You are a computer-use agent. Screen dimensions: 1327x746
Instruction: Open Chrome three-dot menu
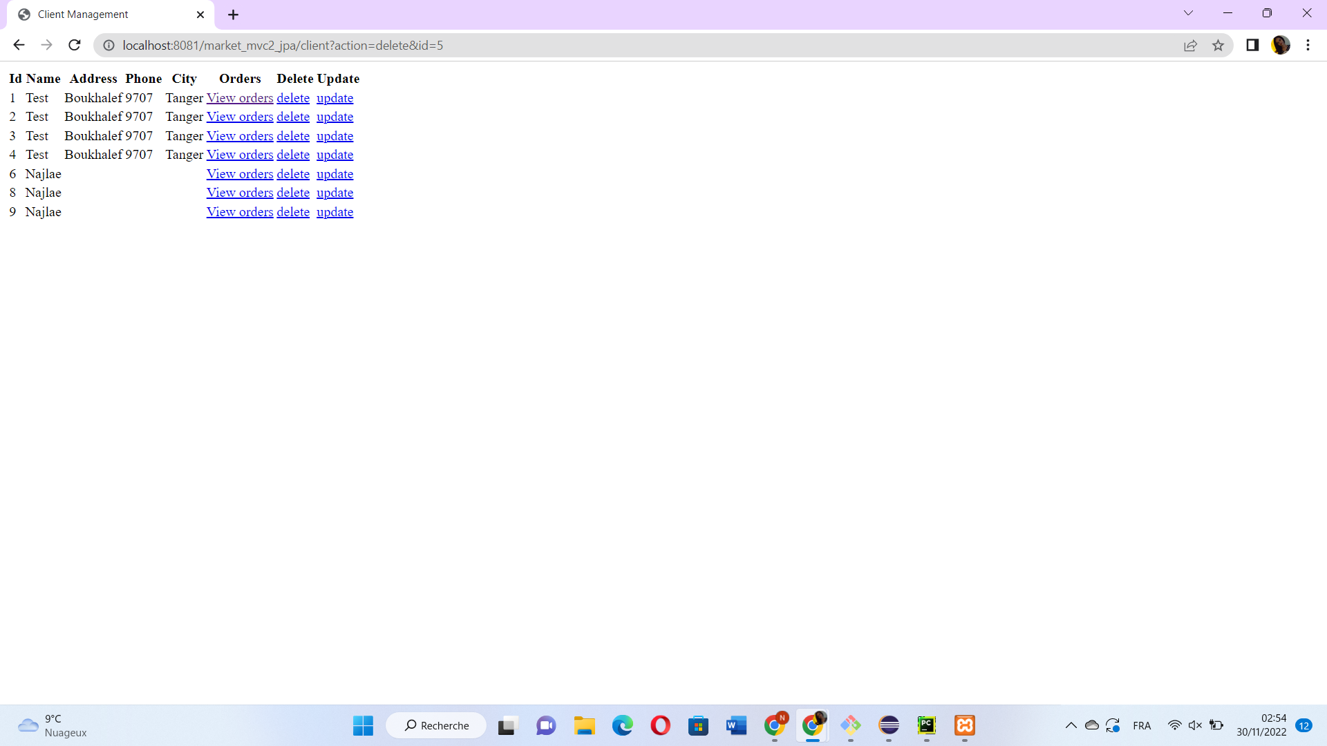coord(1308,46)
